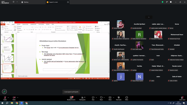Open the Select dropdown in Editing group
187x105 pixels.
[98, 30]
